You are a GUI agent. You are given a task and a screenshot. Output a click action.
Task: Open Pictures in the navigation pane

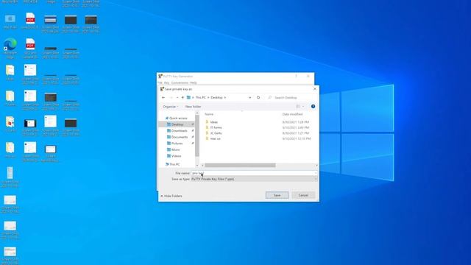tap(177, 144)
